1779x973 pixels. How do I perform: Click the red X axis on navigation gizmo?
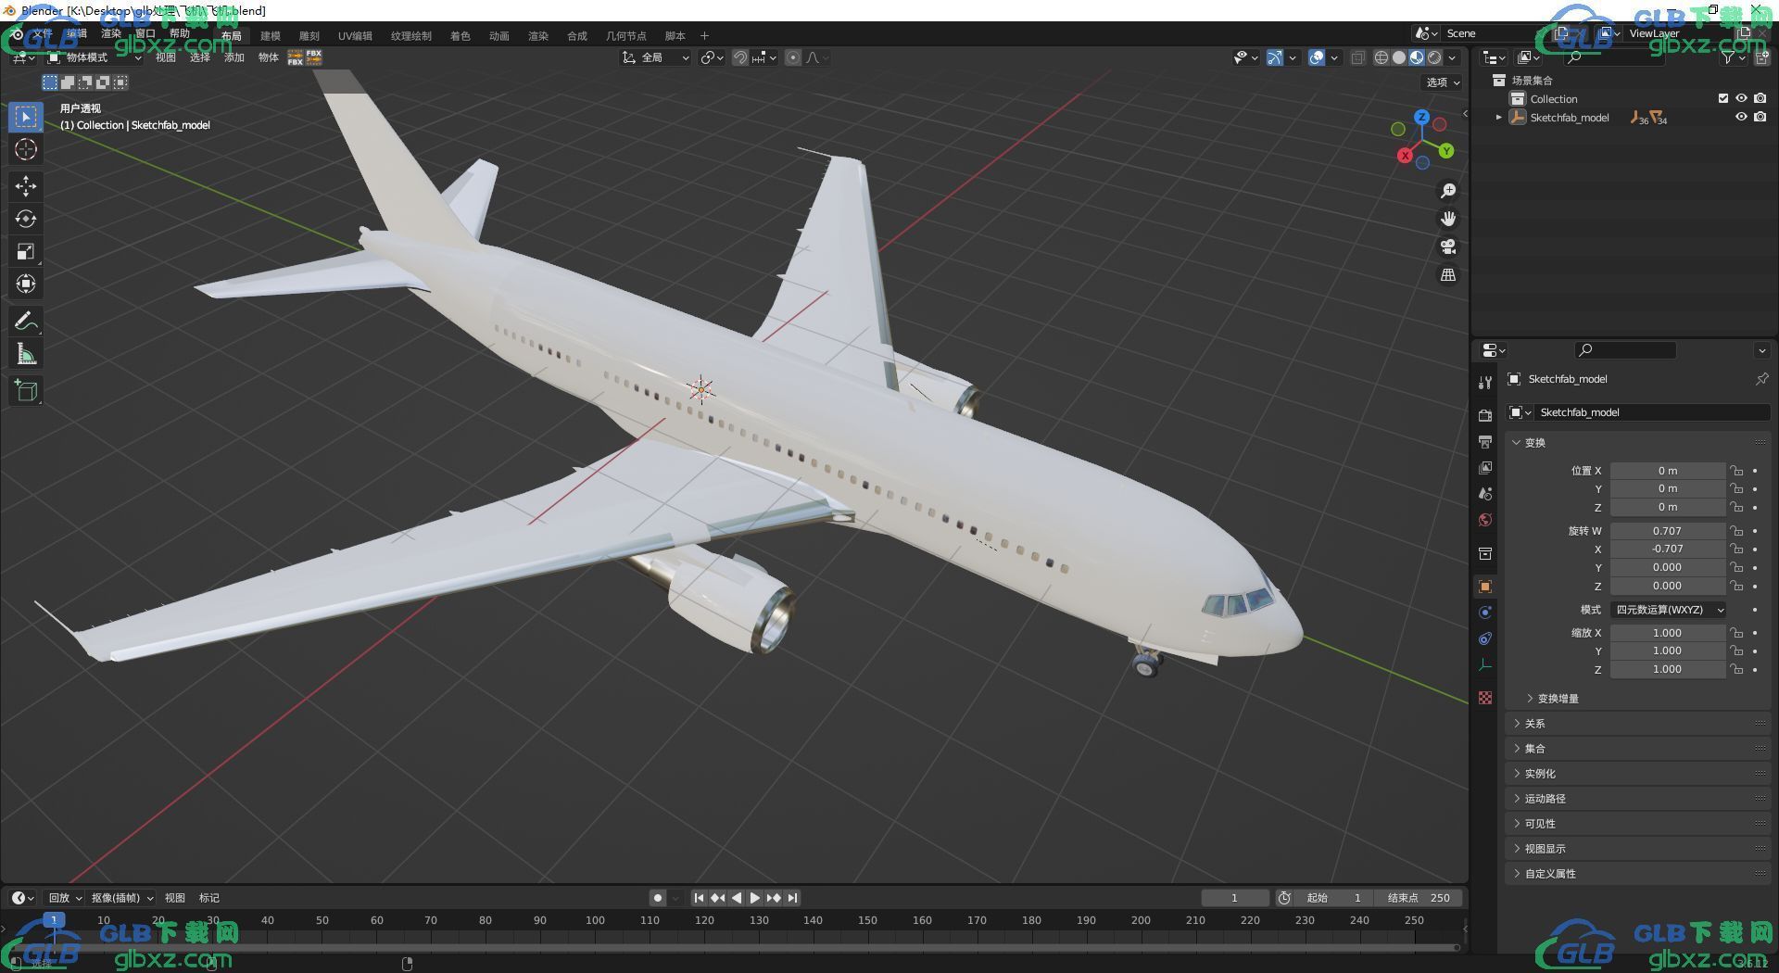click(1405, 156)
